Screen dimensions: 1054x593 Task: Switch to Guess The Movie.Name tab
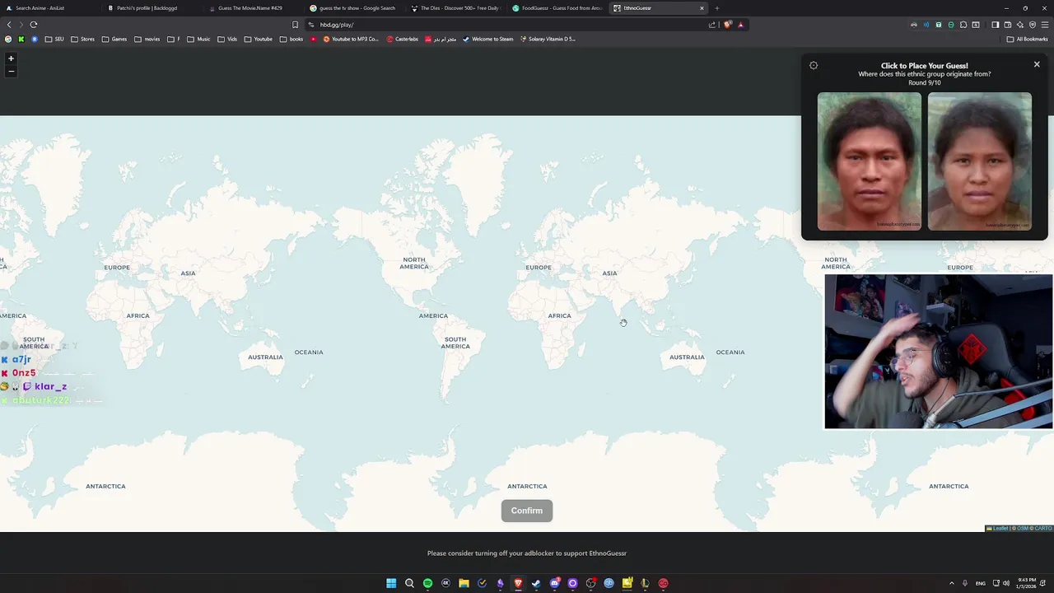252,8
